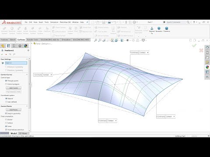Open the FeatureManager design tree tab
Image resolution: width=210 pixels, height=157 pixels.
coord(3,46)
